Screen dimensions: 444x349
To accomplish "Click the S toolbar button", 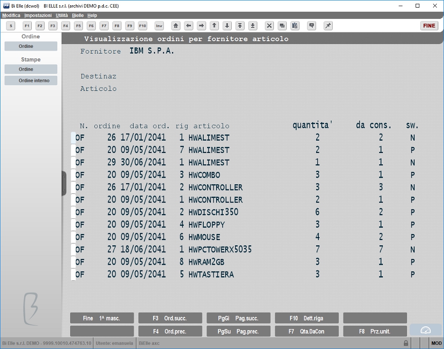I will point(11,26).
